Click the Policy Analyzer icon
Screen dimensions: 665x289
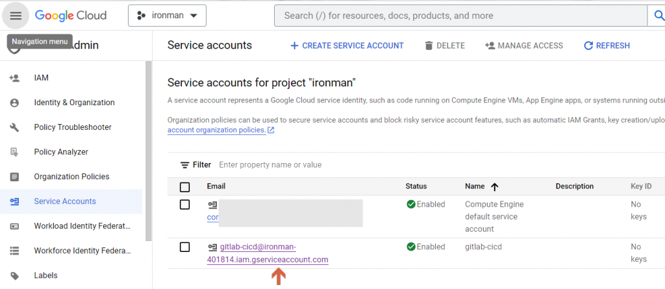(15, 152)
